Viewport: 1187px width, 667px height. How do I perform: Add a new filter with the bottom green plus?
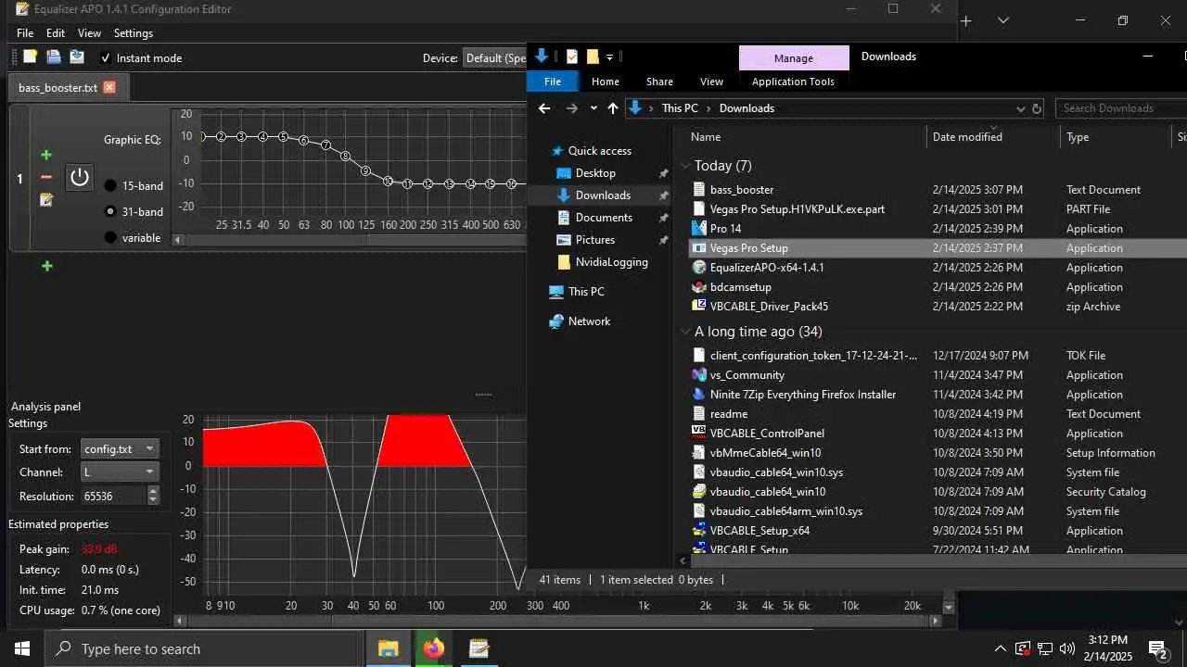[x=46, y=266]
